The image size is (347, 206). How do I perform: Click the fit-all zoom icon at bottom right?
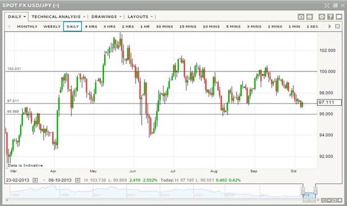click(324, 200)
